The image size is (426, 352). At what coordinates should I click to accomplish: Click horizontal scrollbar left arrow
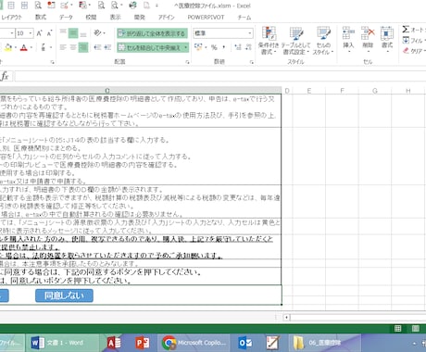point(287,317)
